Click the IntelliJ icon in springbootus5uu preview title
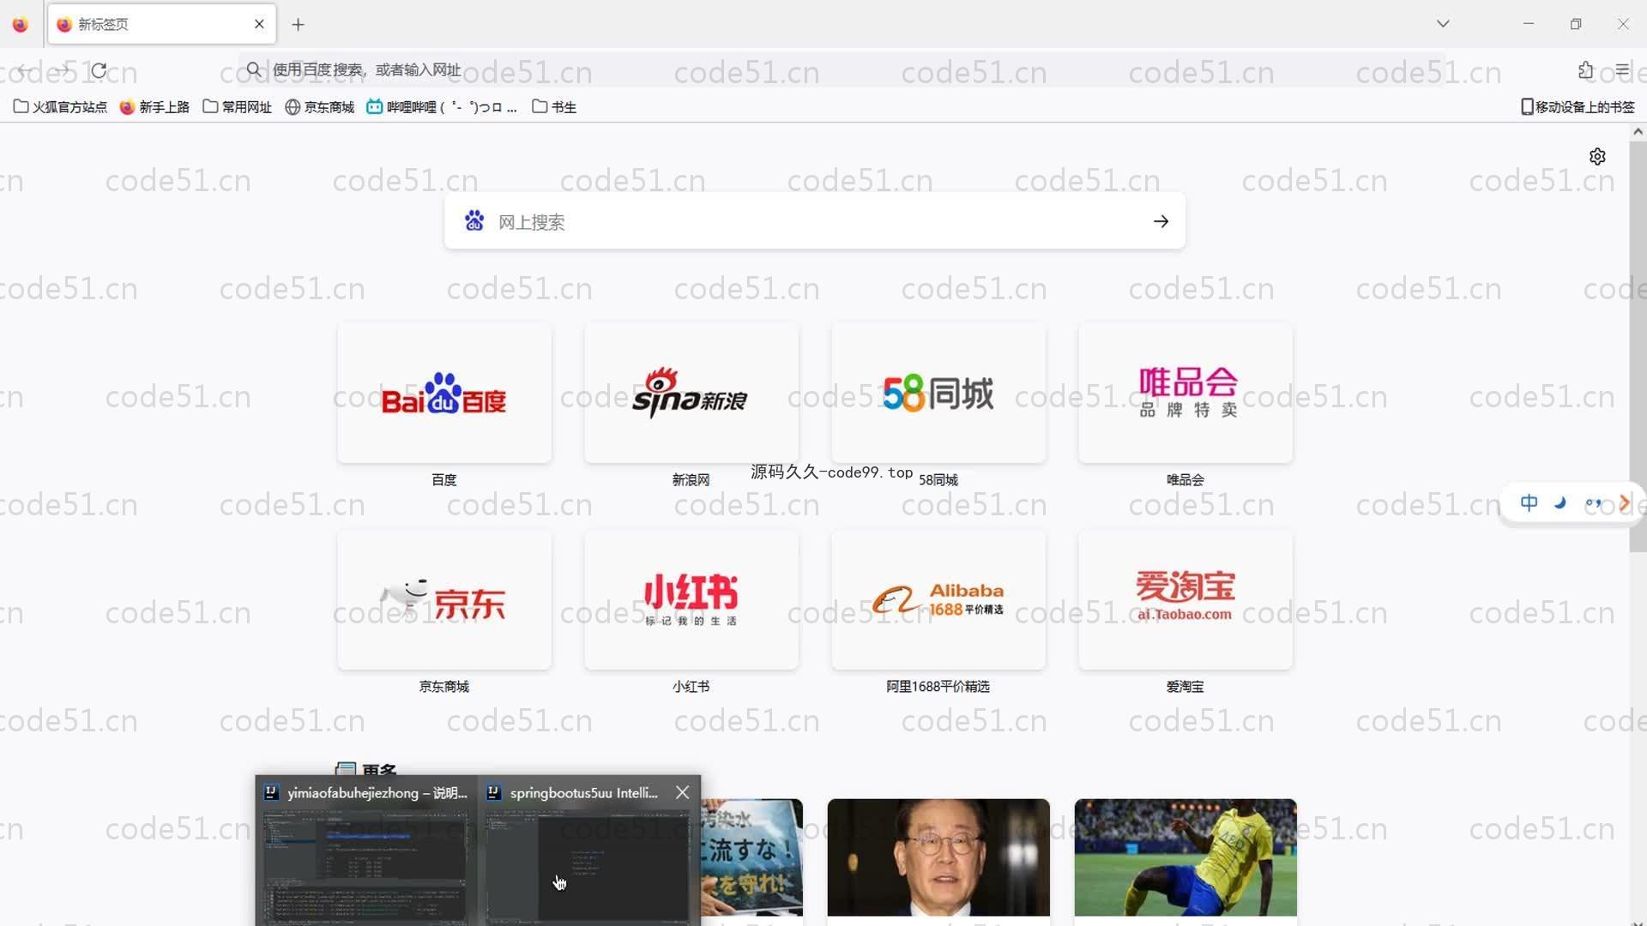This screenshot has height=926, width=1647. click(x=493, y=792)
